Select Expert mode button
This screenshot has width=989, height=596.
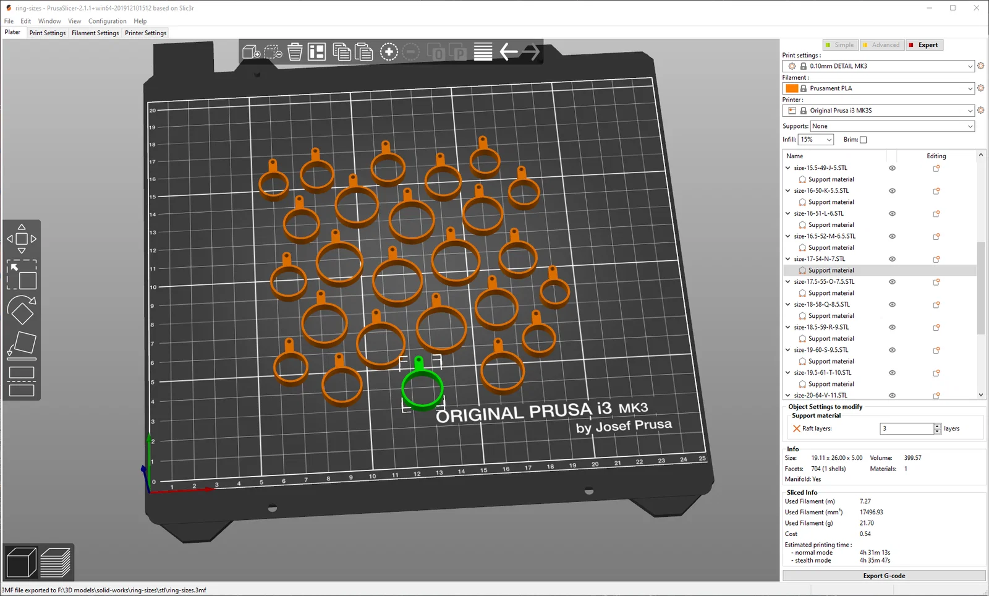(923, 45)
